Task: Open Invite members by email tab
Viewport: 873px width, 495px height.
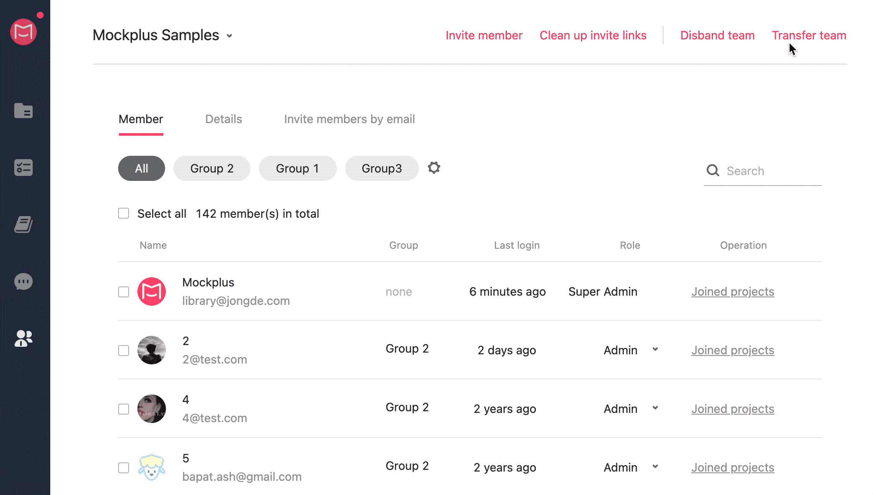Action: (x=349, y=119)
